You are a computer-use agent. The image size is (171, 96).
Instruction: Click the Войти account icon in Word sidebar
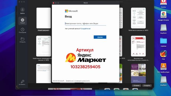point(22,10)
